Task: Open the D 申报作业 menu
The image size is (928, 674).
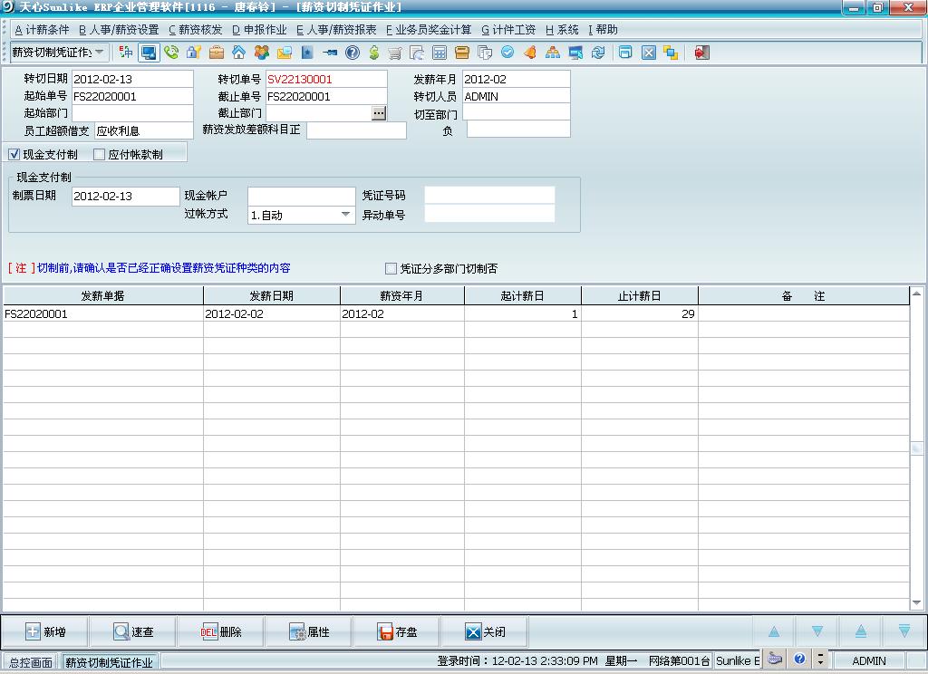Action: [259, 30]
